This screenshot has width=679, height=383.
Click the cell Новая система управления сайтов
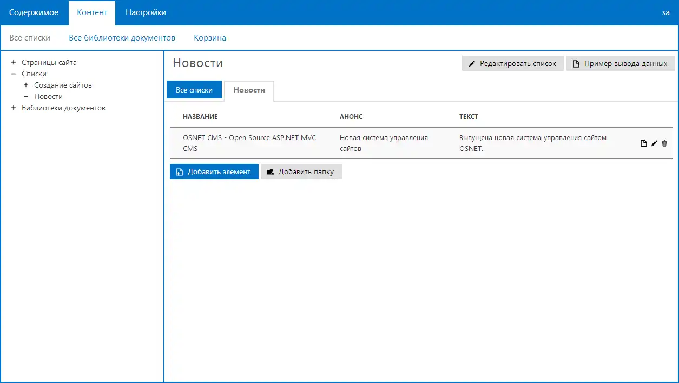click(x=384, y=143)
